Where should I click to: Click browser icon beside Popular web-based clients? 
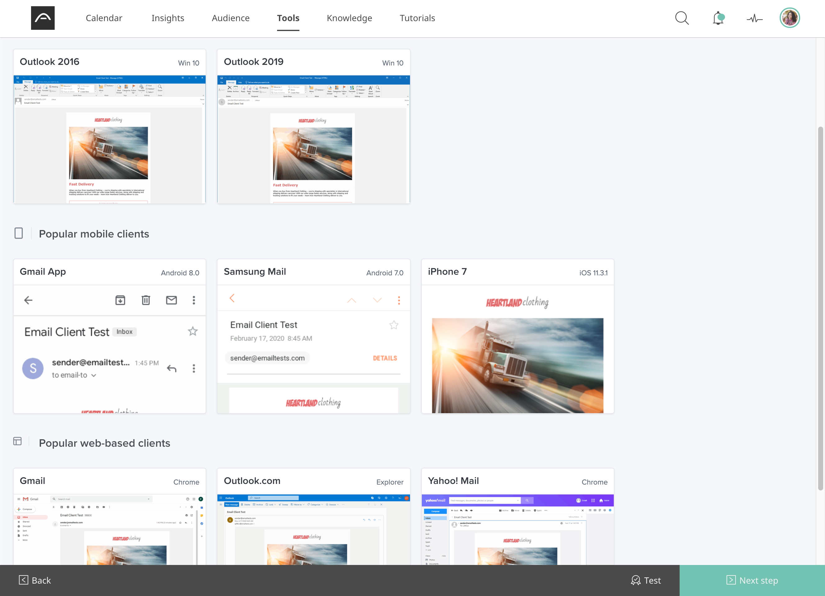17,441
